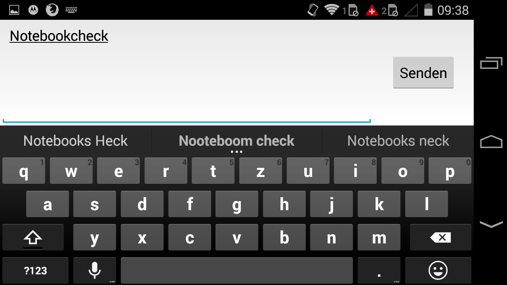Open the emoji smiley key

pos(438,270)
